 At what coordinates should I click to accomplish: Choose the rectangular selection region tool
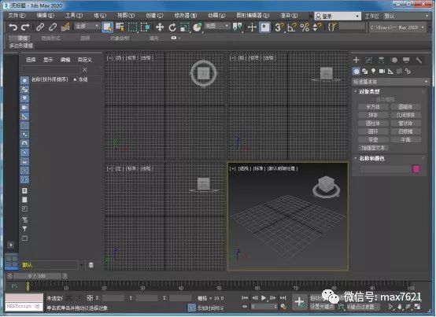[x=133, y=27]
